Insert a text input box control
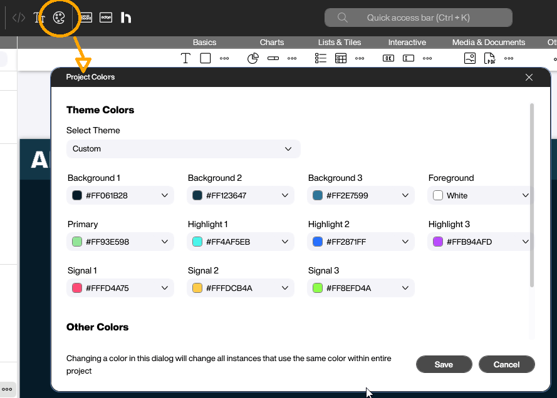557x398 pixels. pos(409,58)
